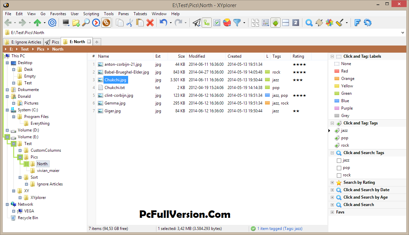Click the red Delete X icon
This screenshot has width=409, height=235.
point(149,23)
